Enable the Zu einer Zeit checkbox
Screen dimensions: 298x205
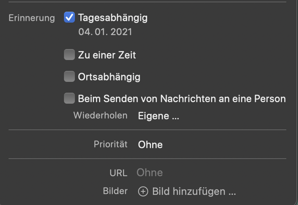coord(69,55)
